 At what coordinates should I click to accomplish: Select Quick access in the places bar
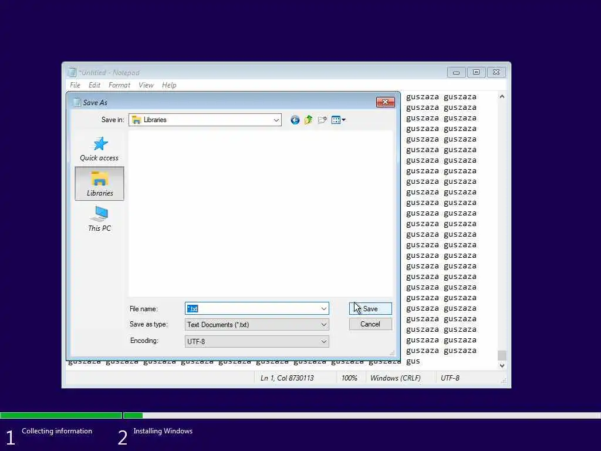tap(99, 149)
